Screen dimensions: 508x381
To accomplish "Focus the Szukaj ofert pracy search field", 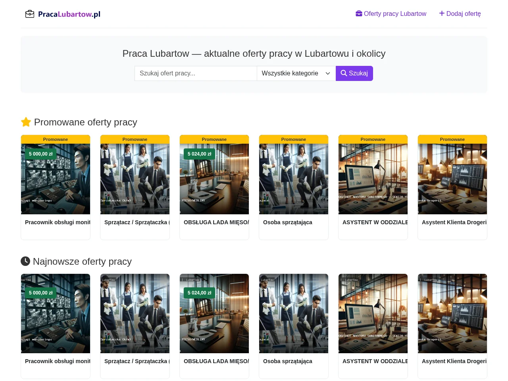I will (x=196, y=73).
